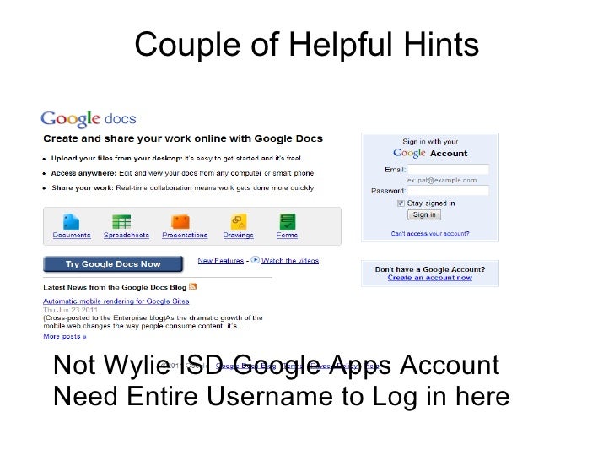The height and width of the screenshot is (461, 614).
Task: Open the Presentations icon
Action: point(180,222)
